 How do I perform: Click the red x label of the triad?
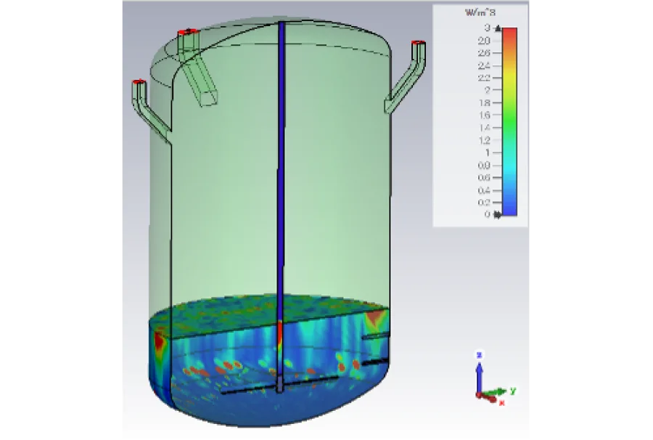point(502,403)
